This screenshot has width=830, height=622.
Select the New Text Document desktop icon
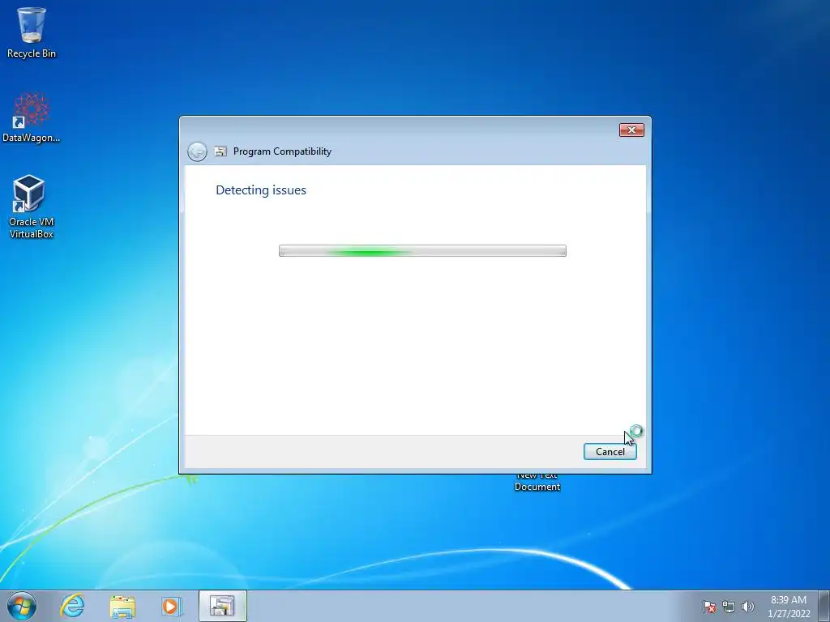point(537,483)
